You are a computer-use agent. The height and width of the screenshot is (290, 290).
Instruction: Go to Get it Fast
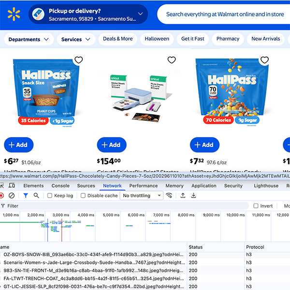(x=193, y=39)
